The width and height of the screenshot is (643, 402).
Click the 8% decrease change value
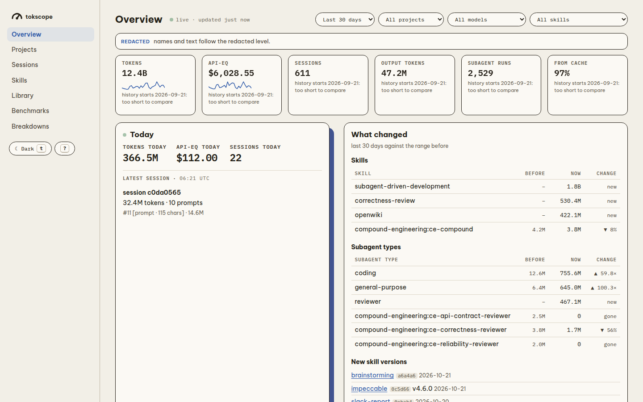point(610,230)
